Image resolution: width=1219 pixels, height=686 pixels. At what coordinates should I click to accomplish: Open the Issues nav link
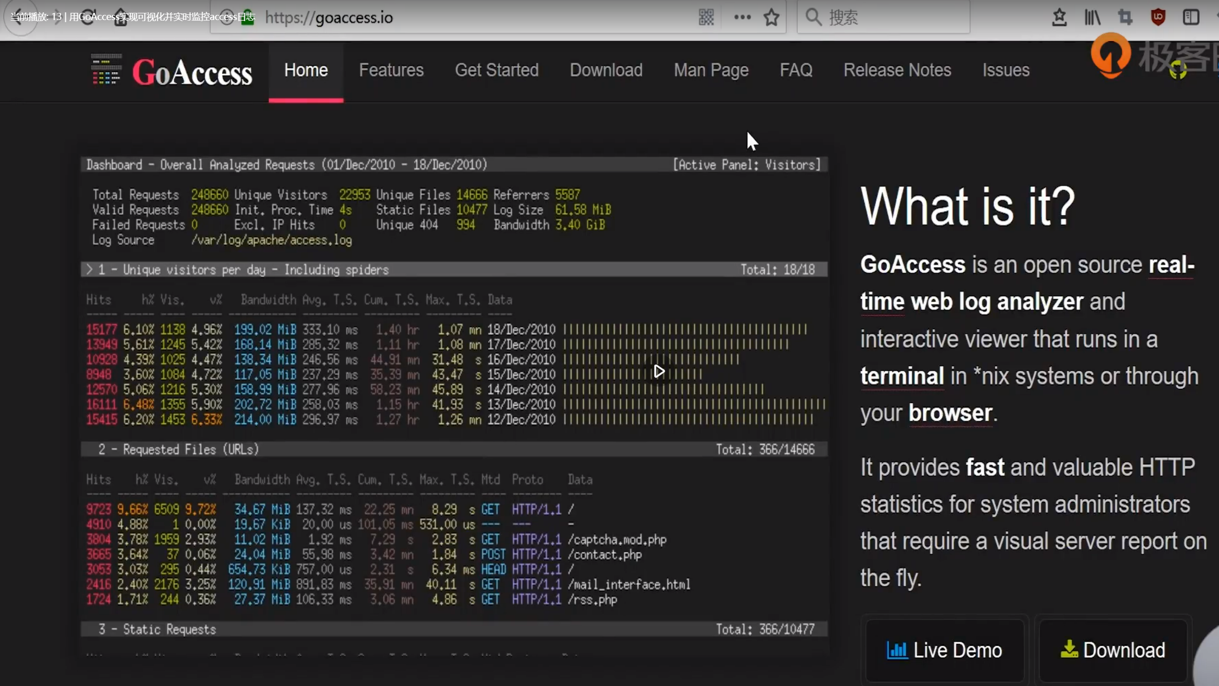[x=1006, y=70]
